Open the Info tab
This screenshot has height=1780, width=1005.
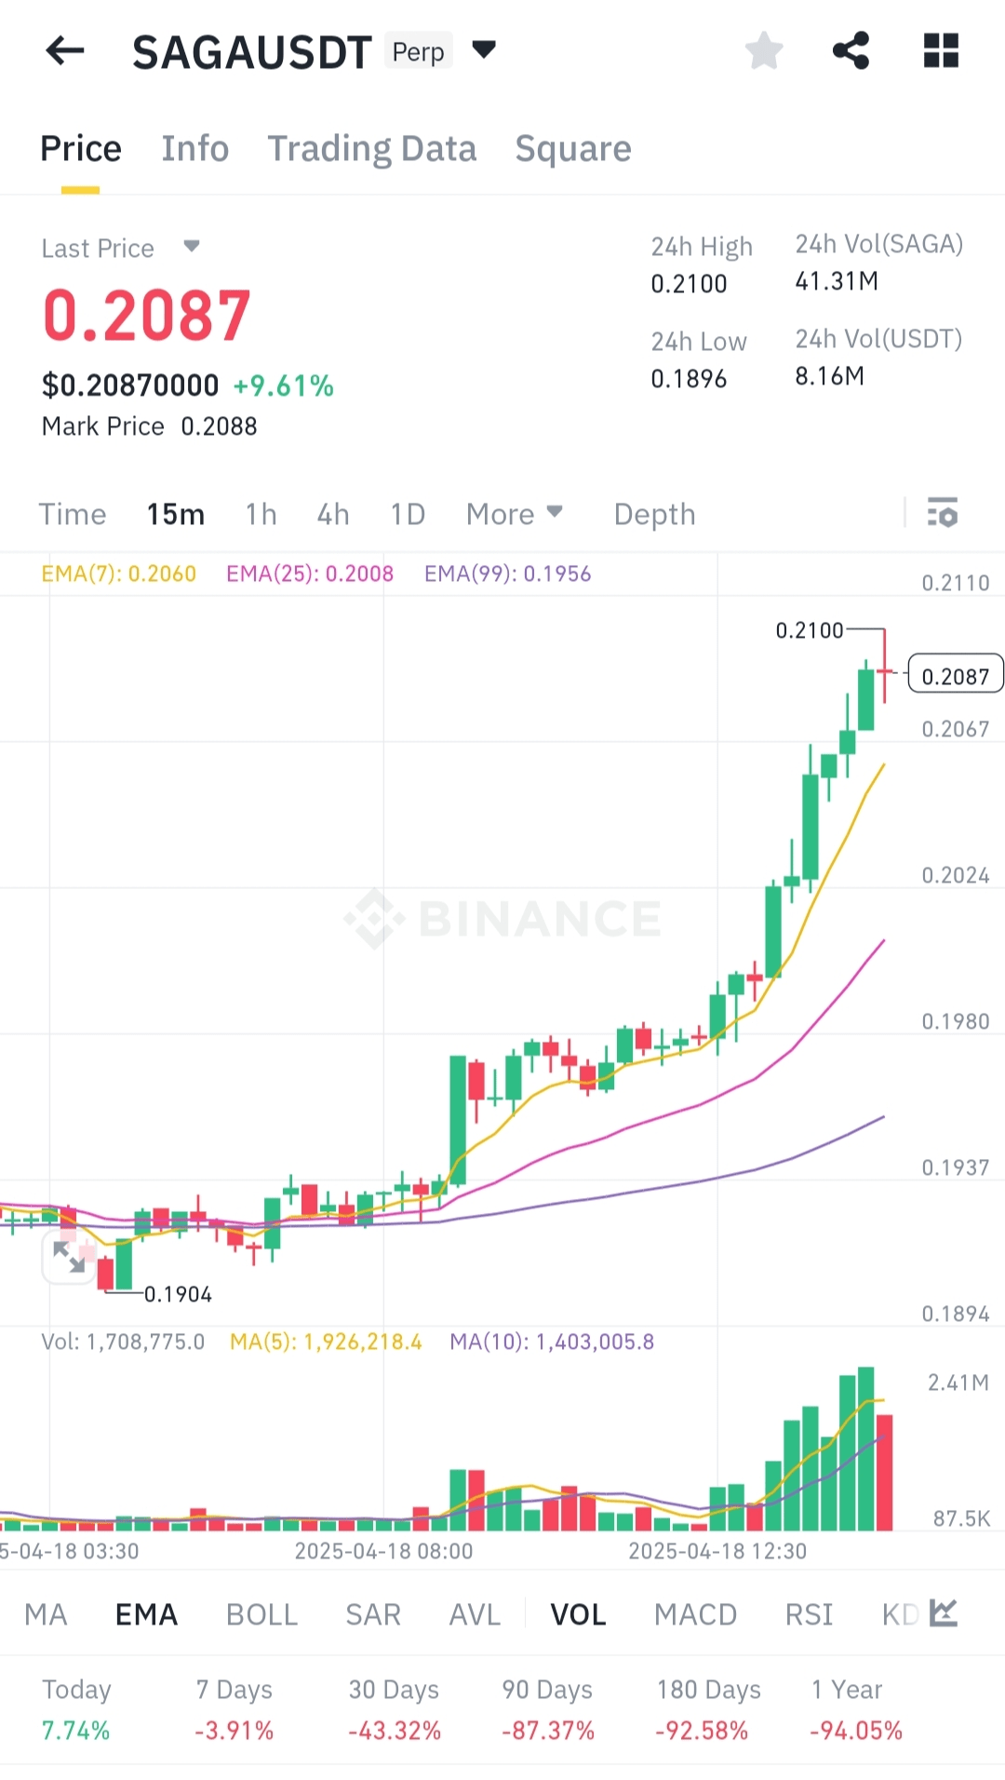click(194, 149)
